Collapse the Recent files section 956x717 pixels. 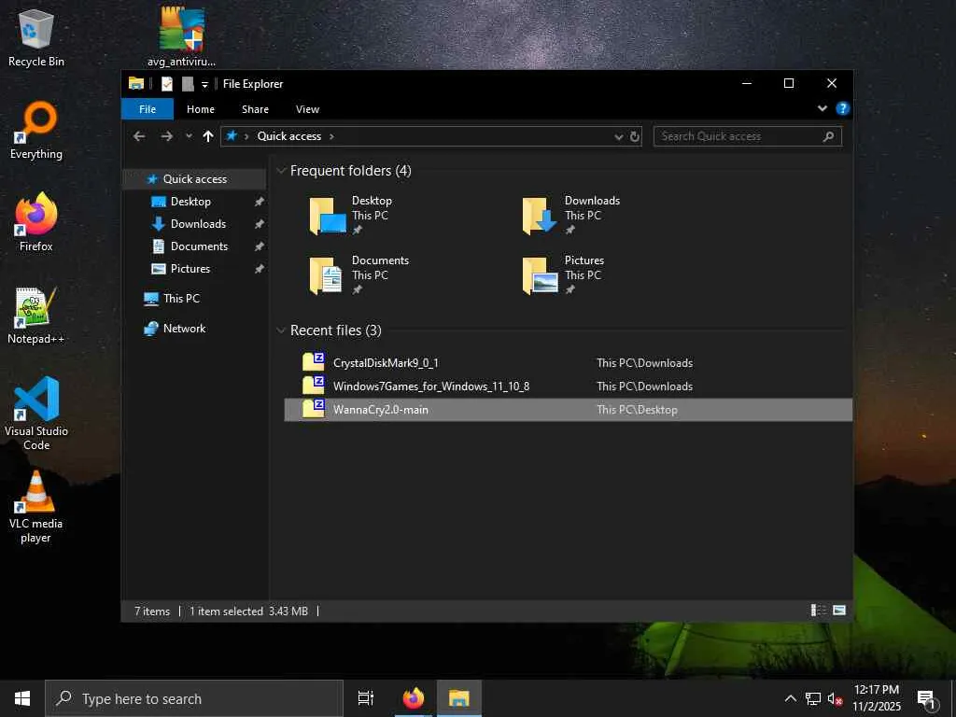click(280, 330)
